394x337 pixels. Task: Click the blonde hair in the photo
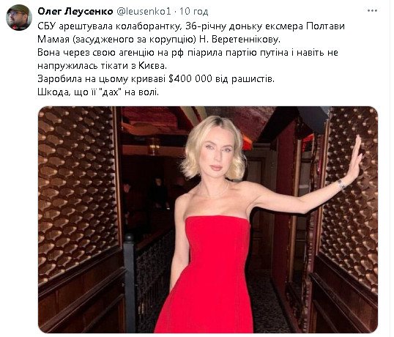(213, 146)
